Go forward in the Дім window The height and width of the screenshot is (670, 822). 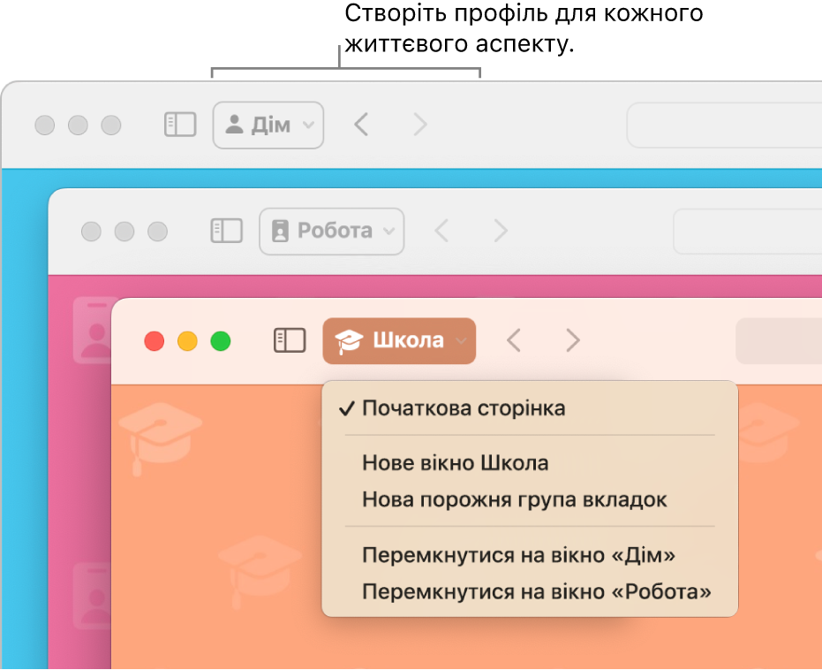coord(420,125)
